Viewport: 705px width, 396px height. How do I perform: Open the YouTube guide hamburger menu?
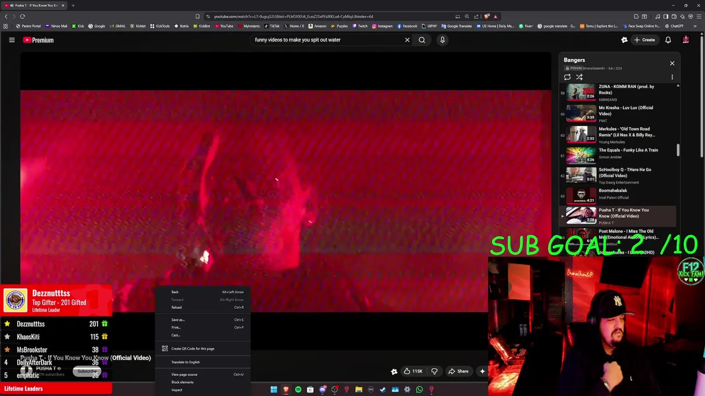(x=12, y=40)
